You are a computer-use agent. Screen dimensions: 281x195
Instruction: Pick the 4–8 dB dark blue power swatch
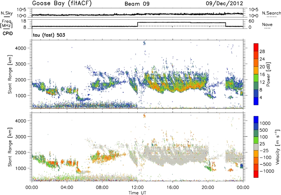[256, 93]
